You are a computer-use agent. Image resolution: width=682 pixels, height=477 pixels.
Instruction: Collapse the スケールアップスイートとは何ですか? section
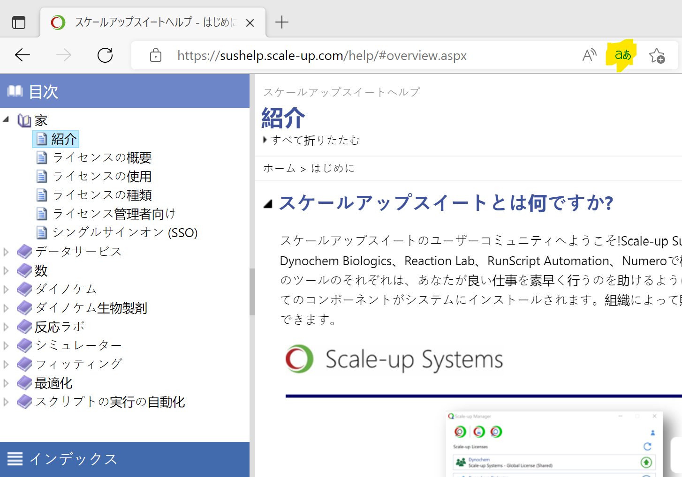(267, 203)
